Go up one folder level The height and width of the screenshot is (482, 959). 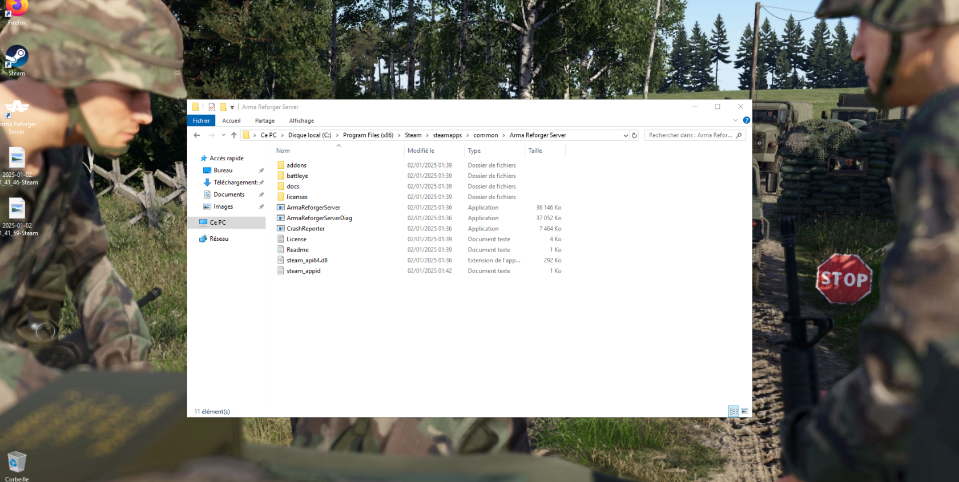234,135
